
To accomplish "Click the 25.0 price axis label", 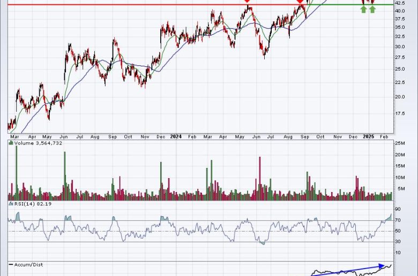I will (x=400, y=69).
